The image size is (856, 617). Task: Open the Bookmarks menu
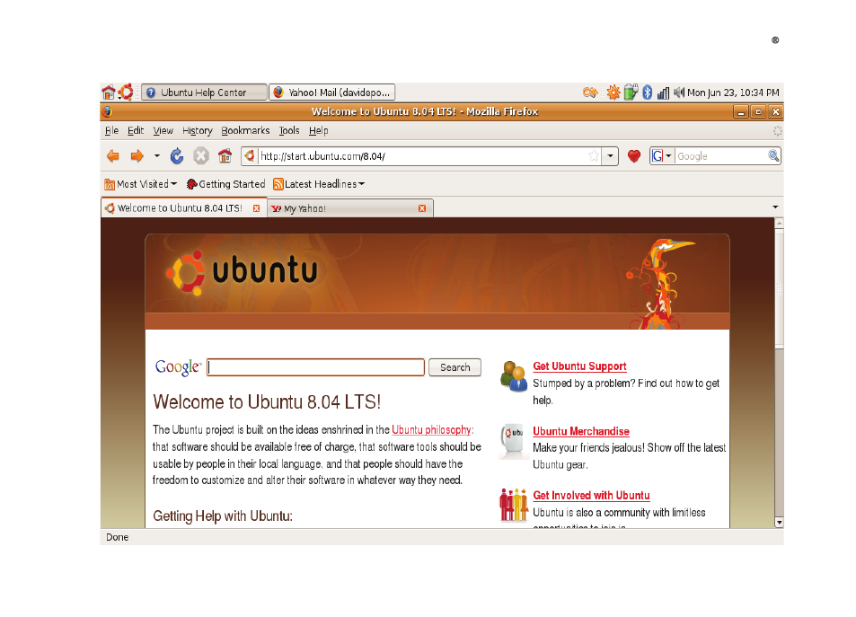point(245,130)
